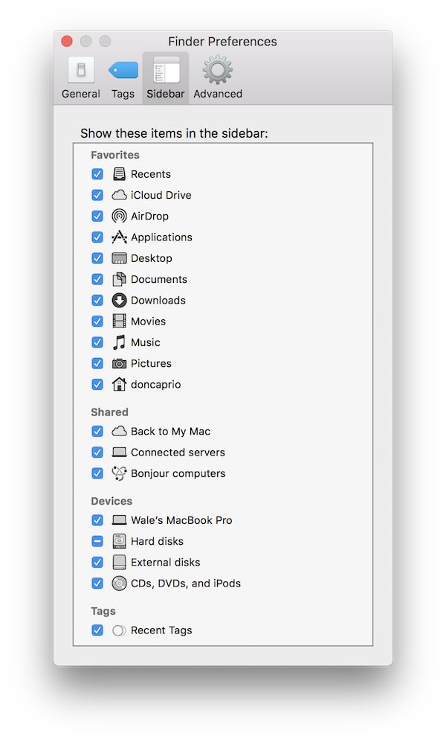
Task: Click the Recents book icon
Action: click(118, 173)
